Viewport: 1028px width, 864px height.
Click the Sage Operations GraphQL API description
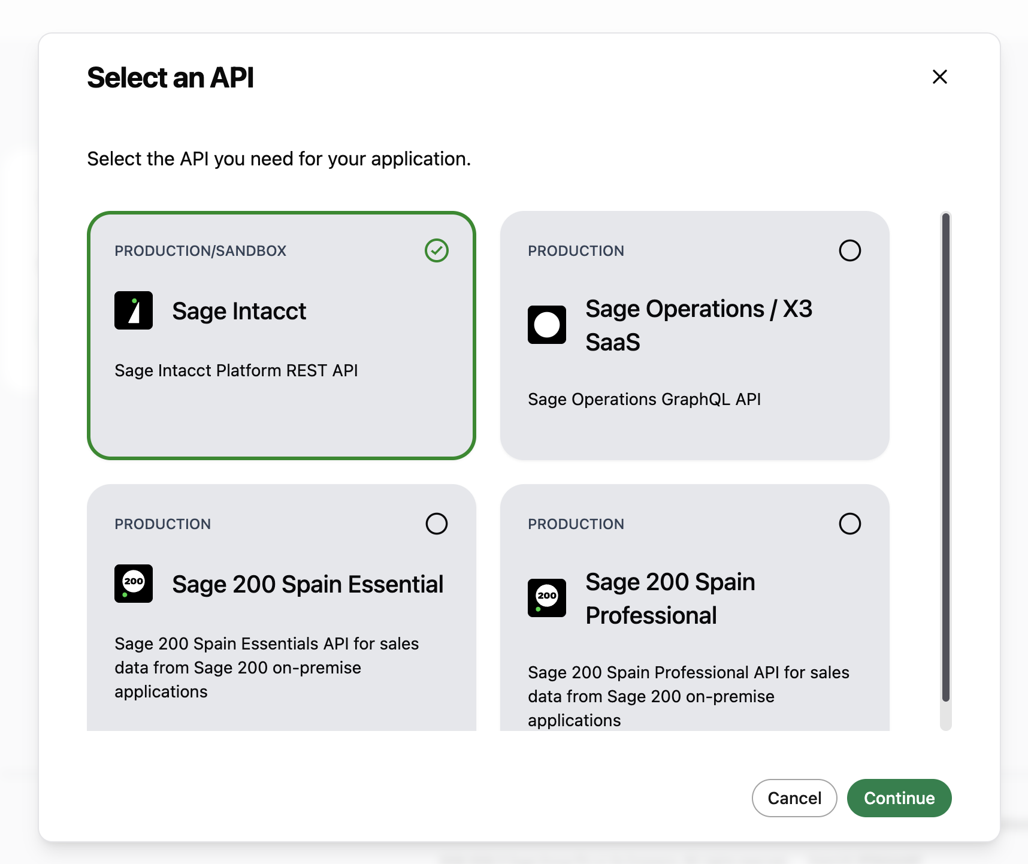coord(644,399)
